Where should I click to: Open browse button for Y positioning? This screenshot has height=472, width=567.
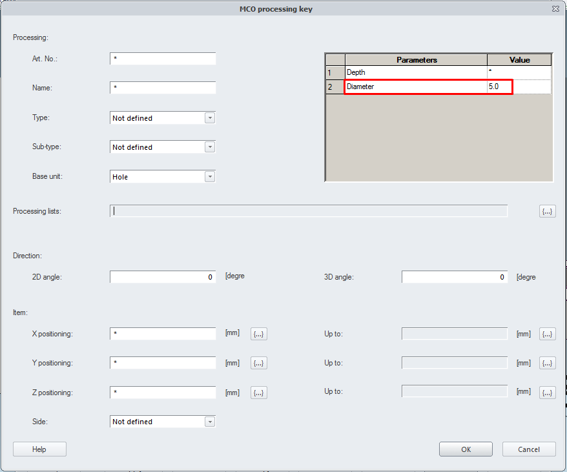pos(258,363)
